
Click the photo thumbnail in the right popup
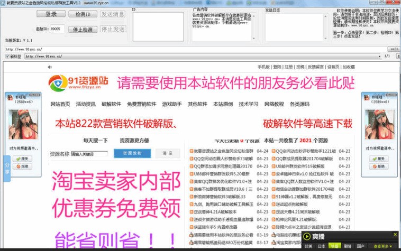379,125
